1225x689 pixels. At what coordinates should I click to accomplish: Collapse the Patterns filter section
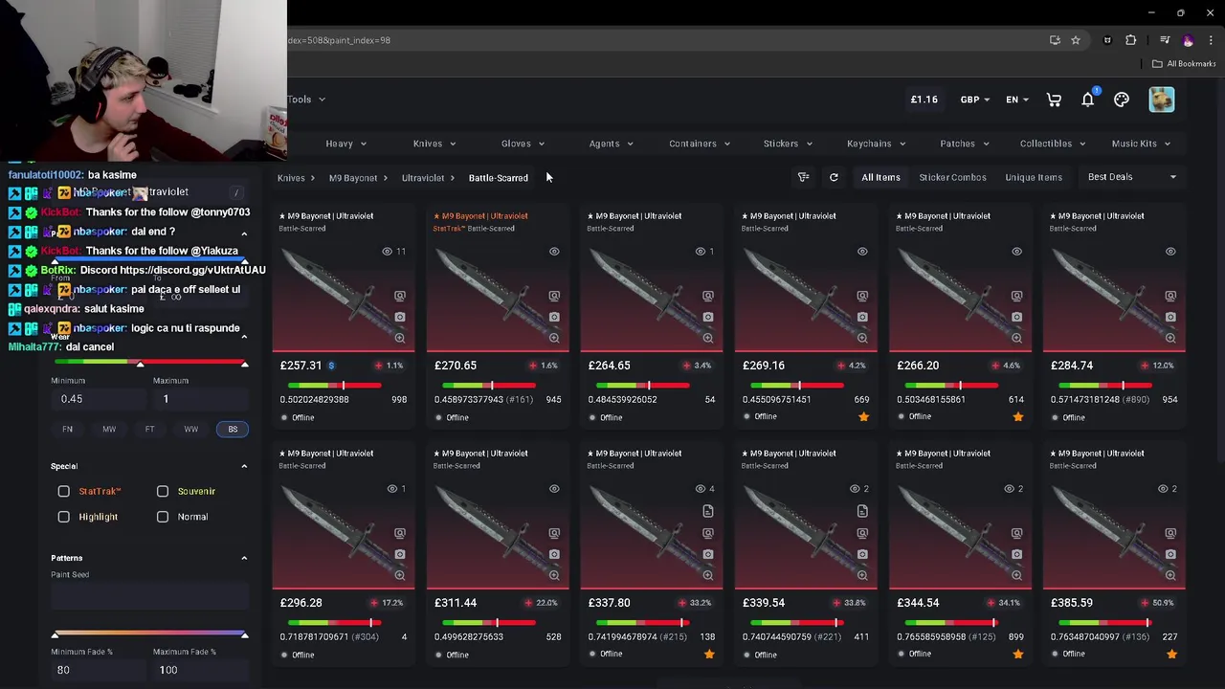[x=244, y=558]
